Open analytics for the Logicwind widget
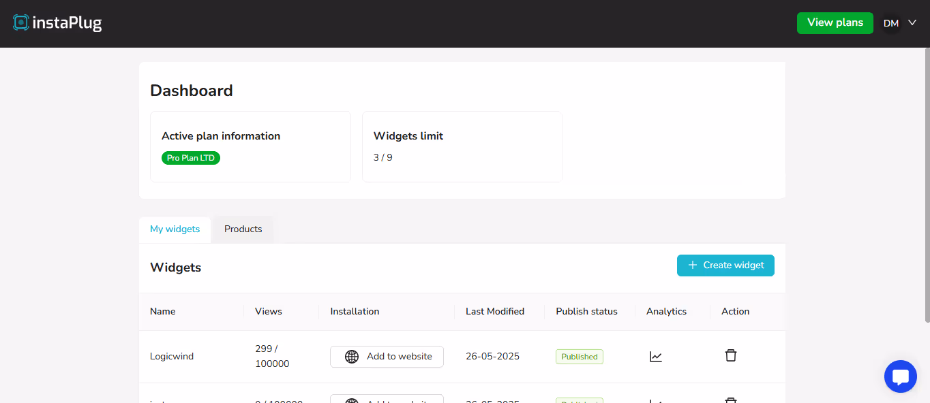 pos(656,356)
